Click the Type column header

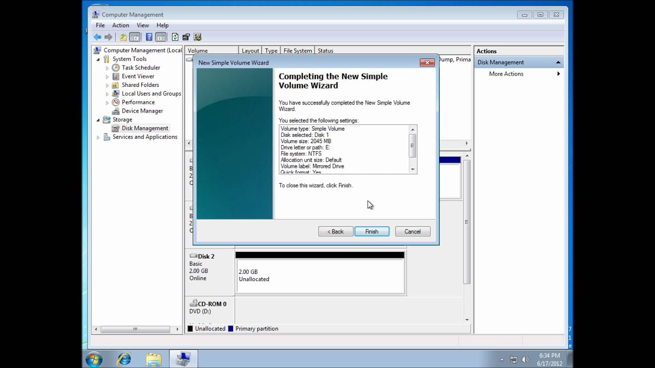click(271, 51)
